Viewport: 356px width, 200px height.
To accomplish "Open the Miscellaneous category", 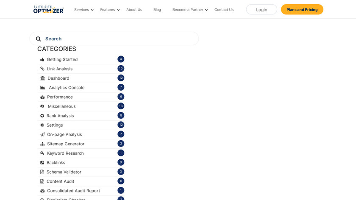I will tap(61, 106).
